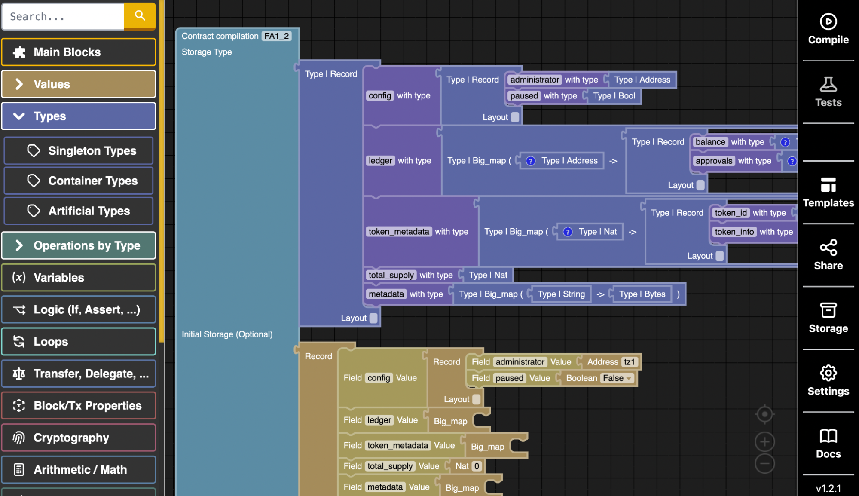Toggle Layout checkbox of outer storage record
The image size is (859, 496).
[x=373, y=318]
